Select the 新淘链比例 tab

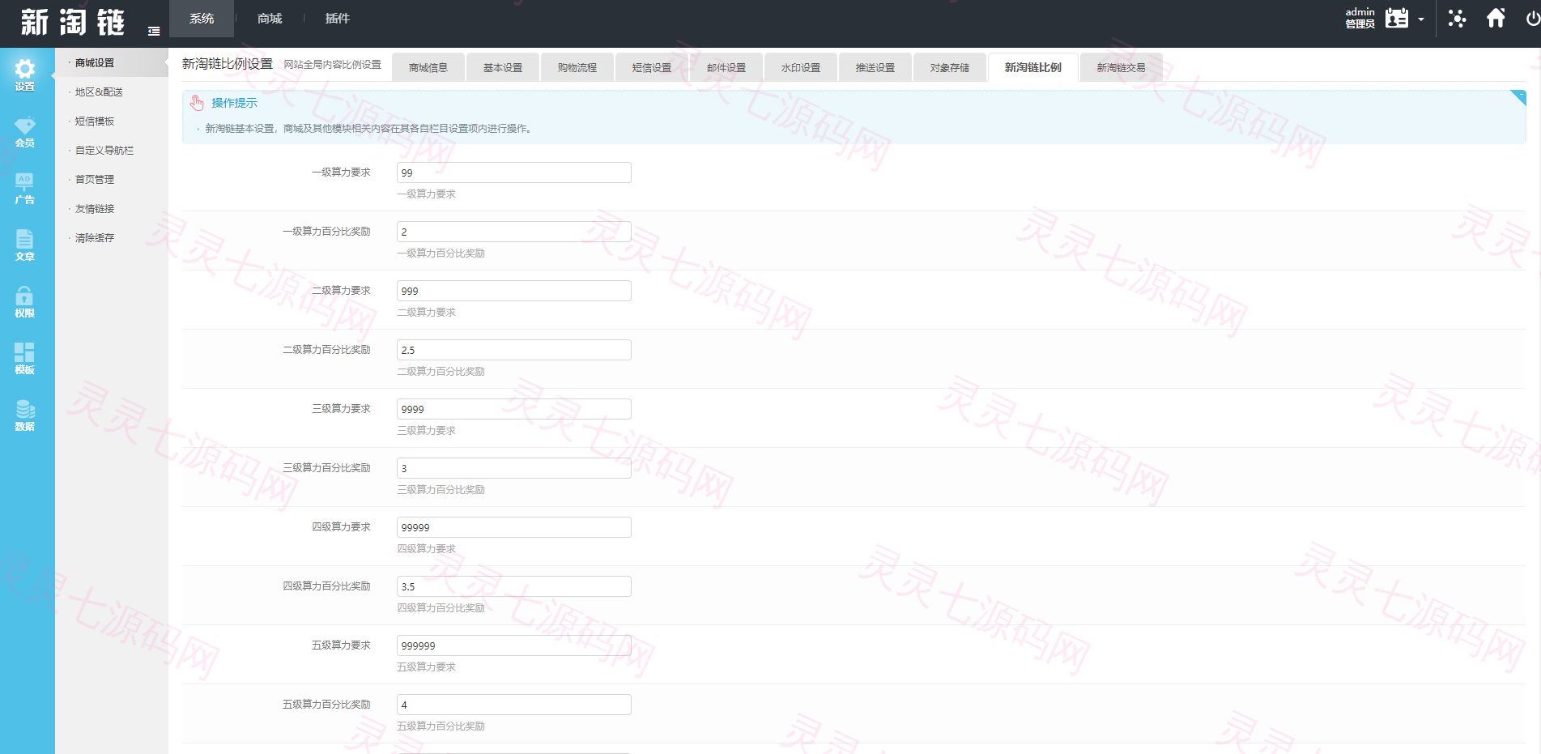click(1033, 67)
